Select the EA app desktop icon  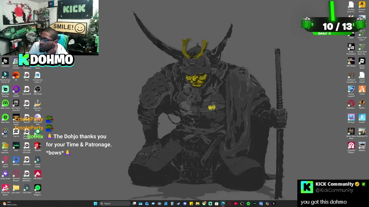pos(16,76)
